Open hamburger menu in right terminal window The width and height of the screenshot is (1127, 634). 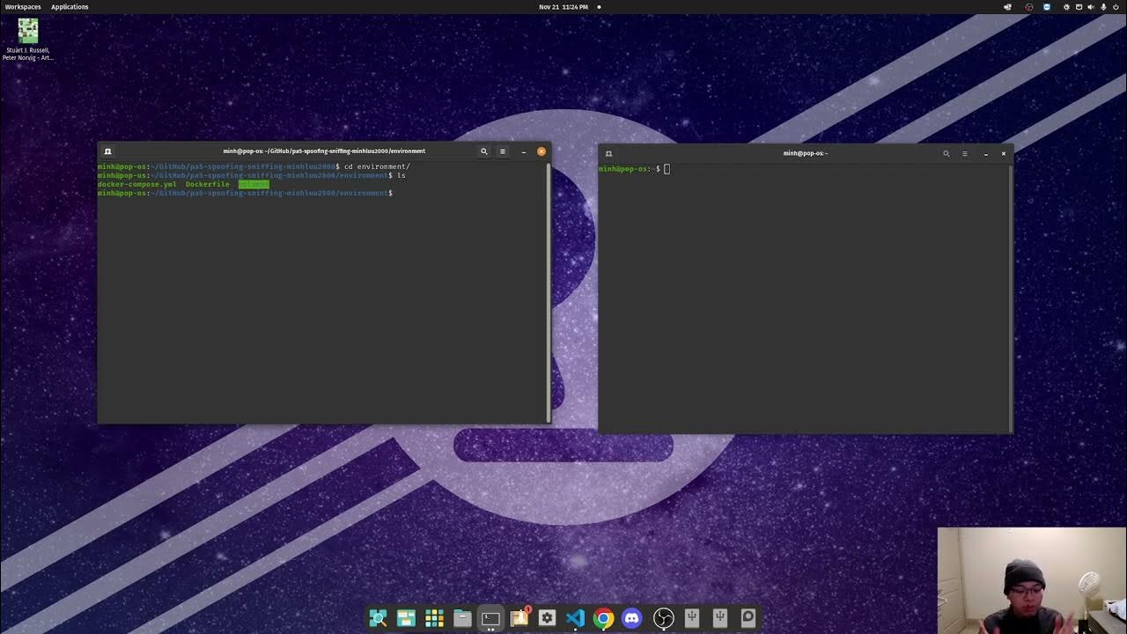(965, 153)
